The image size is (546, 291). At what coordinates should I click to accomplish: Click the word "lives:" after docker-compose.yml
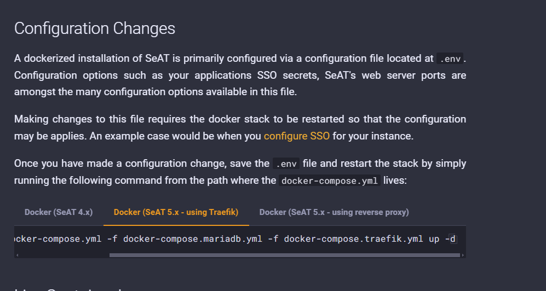pyautogui.click(x=395, y=180)
